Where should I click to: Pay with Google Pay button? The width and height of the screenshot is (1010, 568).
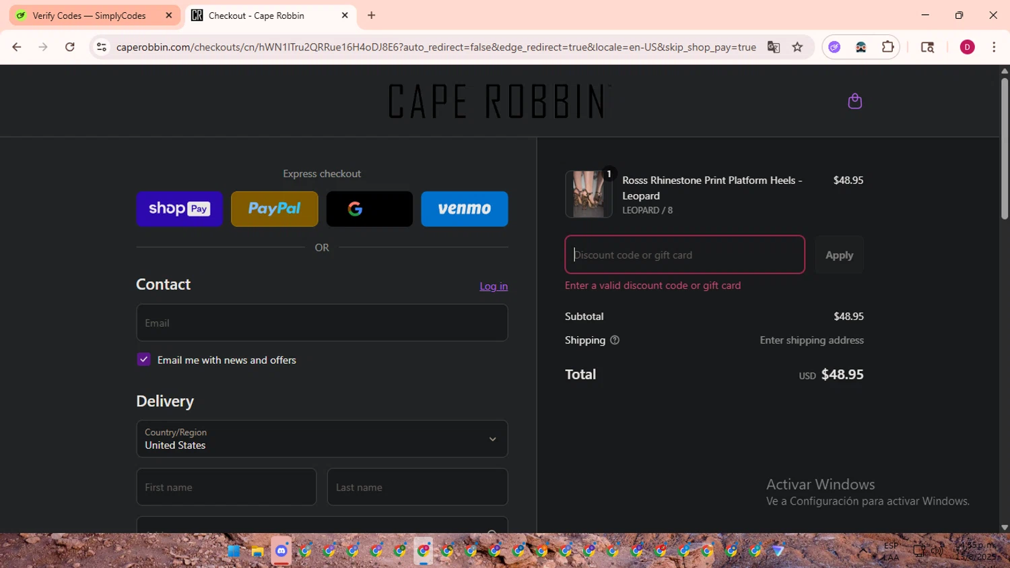coord(370,209)
